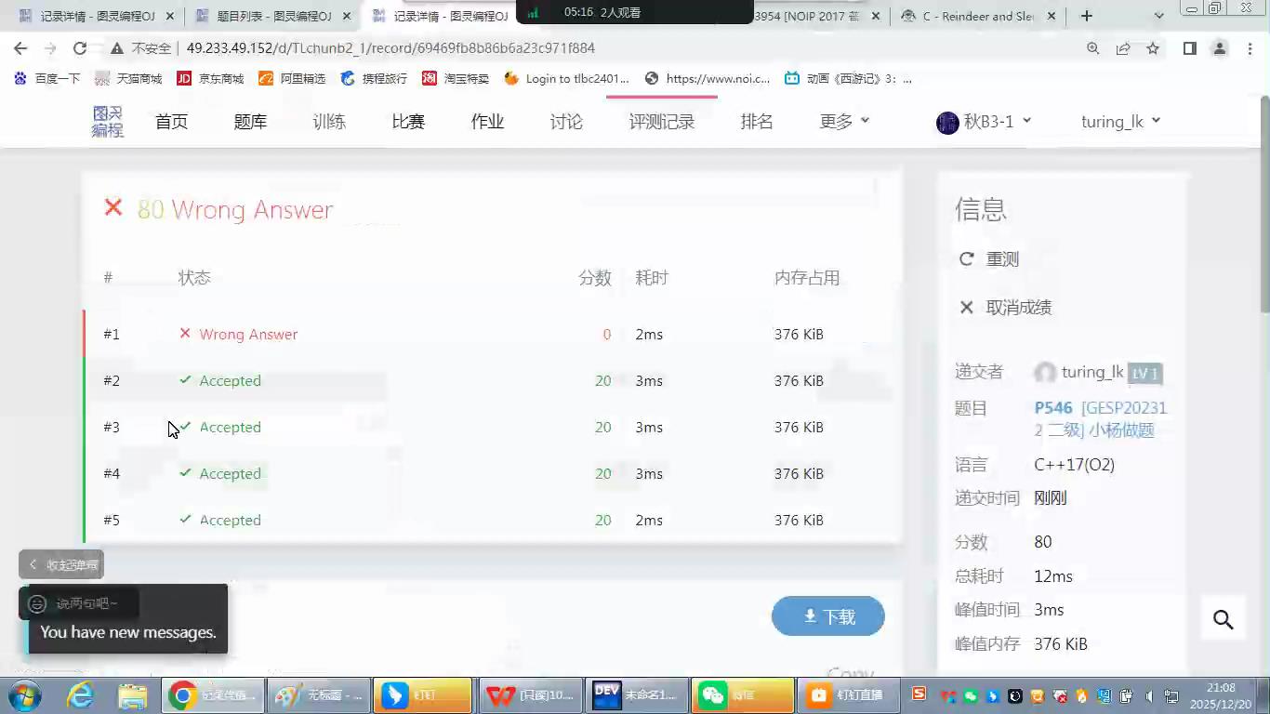The image size is (1270, 714).
Task: Click the floating magnifier search icon
Action: 1223,620
